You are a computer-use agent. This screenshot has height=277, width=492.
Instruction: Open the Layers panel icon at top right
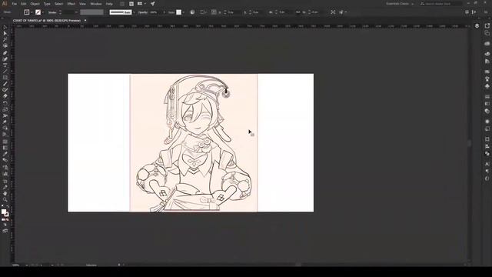477,25
